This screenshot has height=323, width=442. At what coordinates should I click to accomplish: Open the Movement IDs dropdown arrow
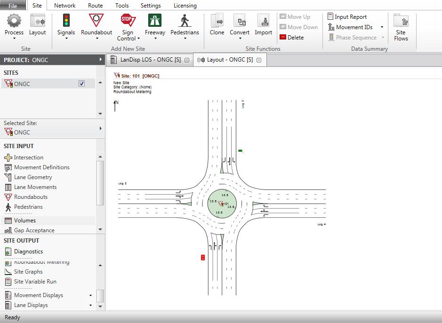click(x=382, y=27)
